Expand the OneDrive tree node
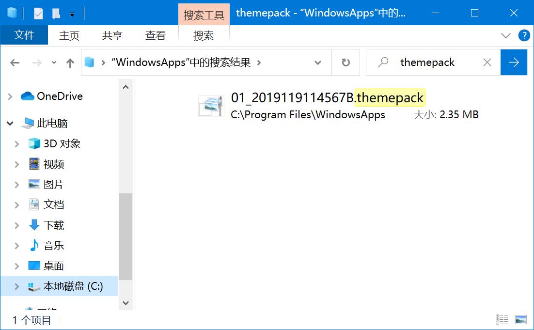This screenshot has width=534, height=330. (x=10, y=96)
